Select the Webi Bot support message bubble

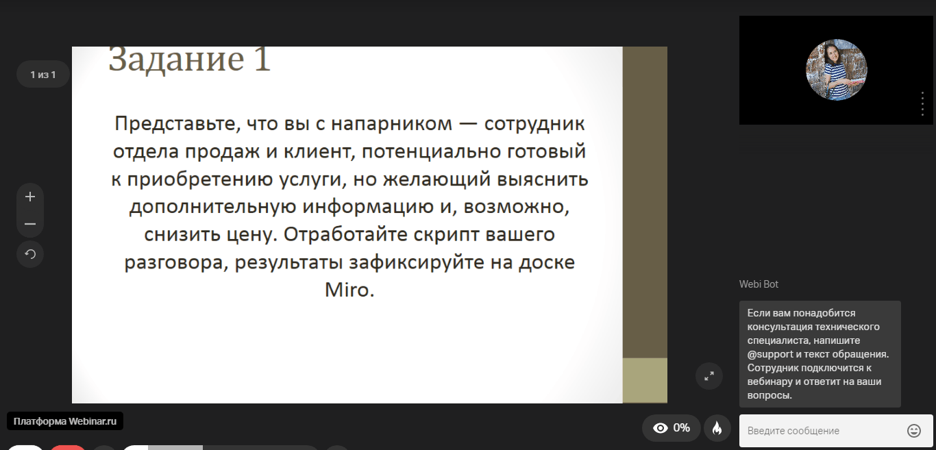point(820,354)
